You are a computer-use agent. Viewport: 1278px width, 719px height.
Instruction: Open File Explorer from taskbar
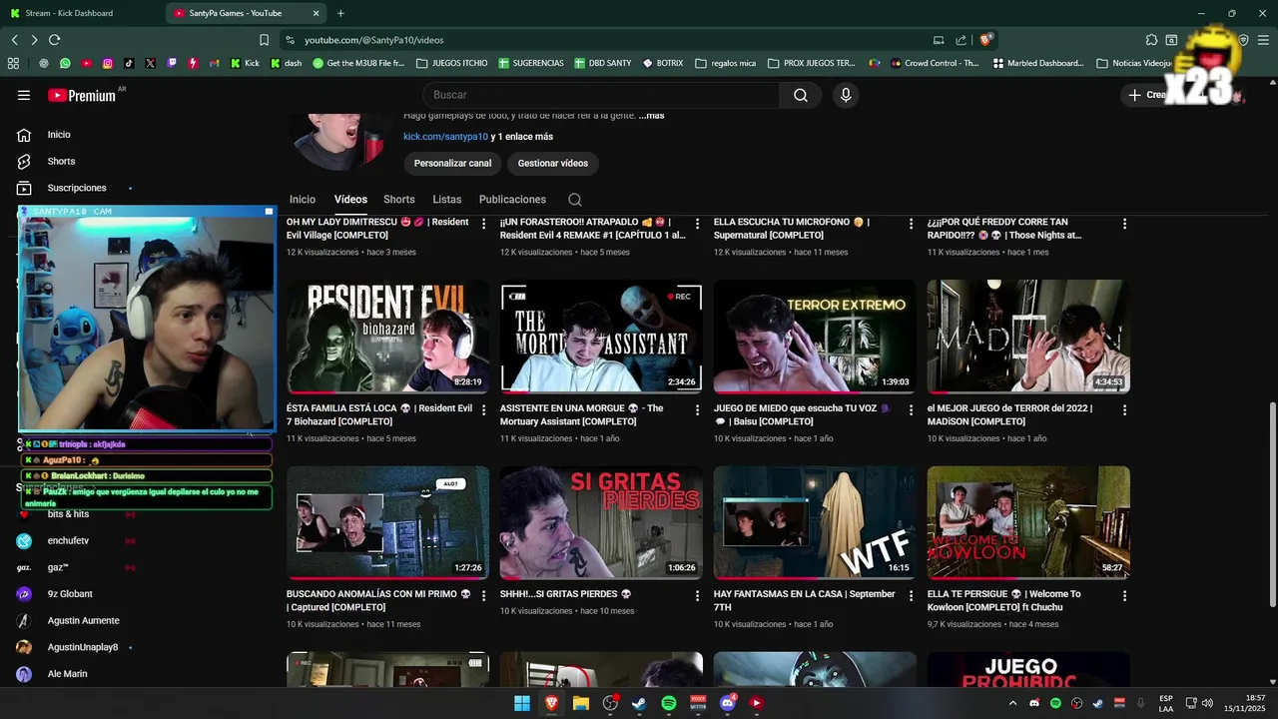(x=581, y=703)
